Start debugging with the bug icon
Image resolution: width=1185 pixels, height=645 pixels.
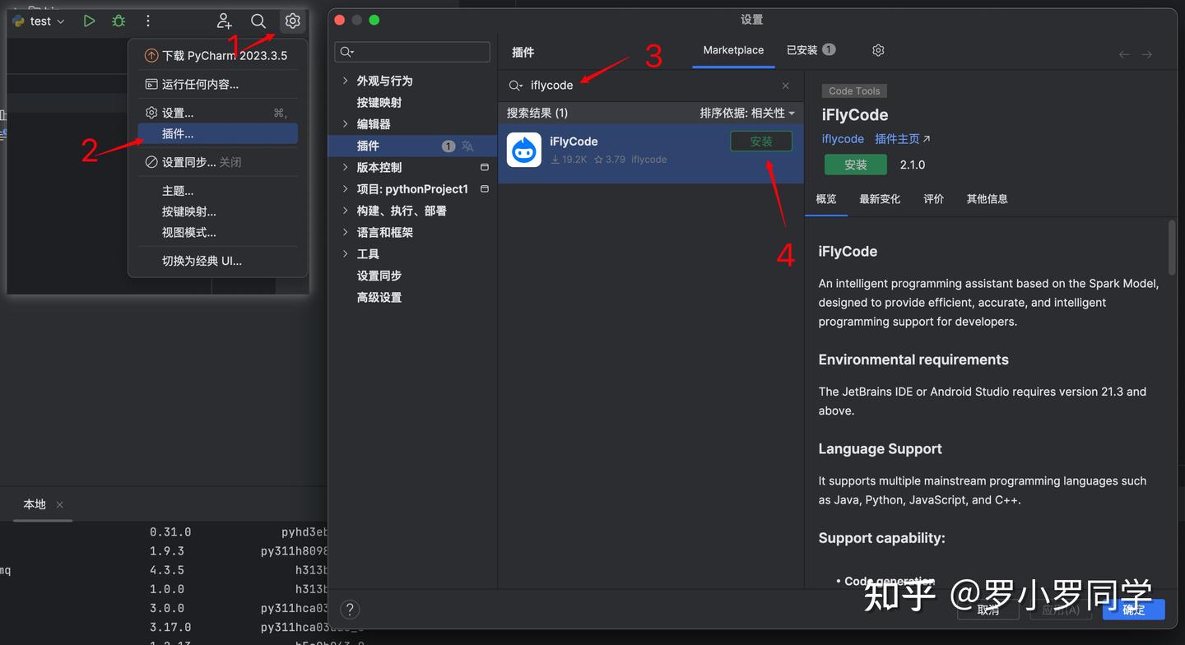[118, 21]
